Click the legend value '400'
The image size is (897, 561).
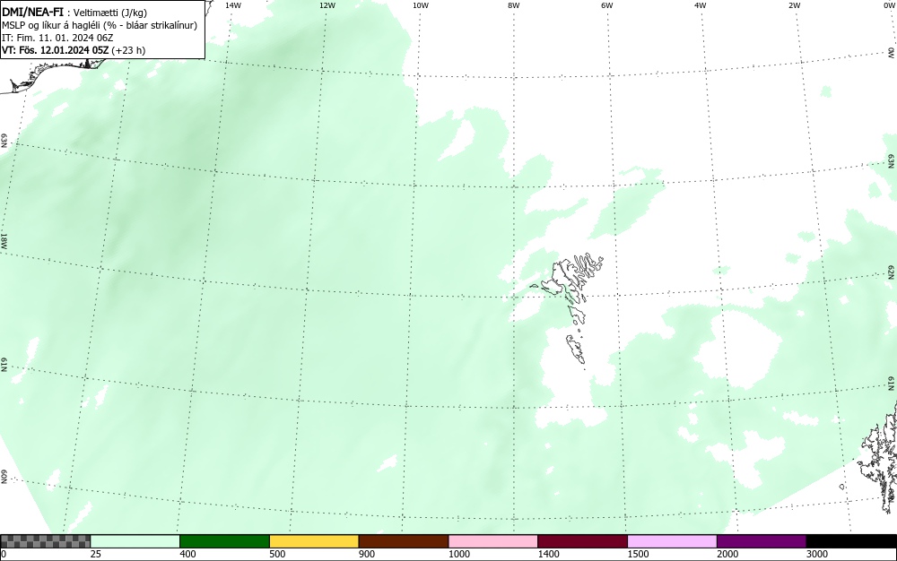click(x=187, y=554)
